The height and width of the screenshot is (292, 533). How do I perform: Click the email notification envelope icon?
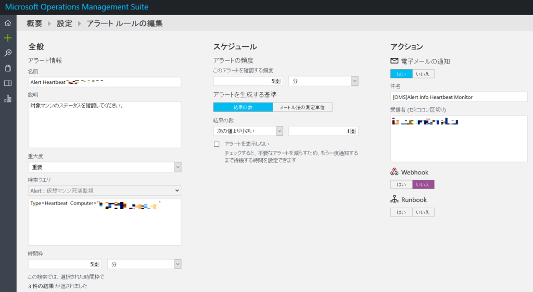pos(395,61)
